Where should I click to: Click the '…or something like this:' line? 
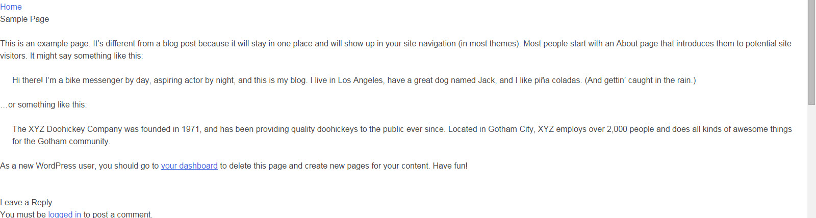[43, 104]
